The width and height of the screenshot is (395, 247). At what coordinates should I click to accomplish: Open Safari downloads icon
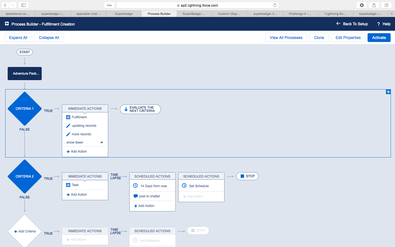pyautogui.click(x=362, y=5)
